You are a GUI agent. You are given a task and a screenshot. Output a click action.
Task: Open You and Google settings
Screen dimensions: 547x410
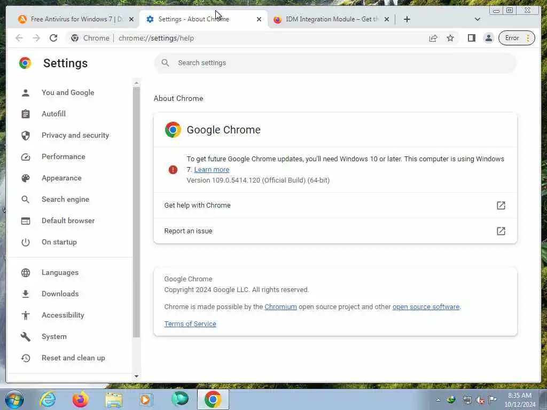(x=68, y=92)
